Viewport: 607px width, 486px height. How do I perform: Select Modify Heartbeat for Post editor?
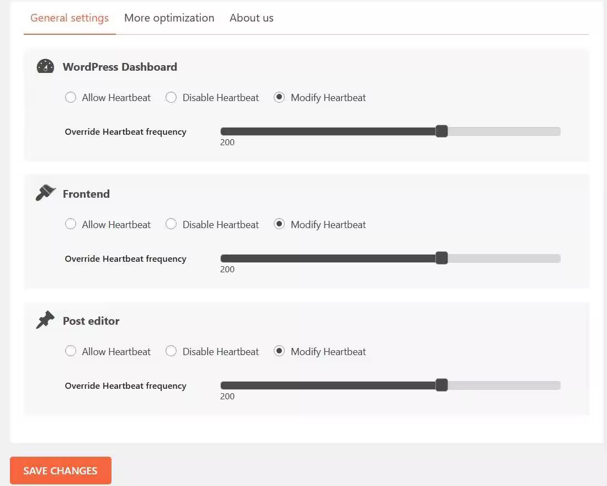point(279,351)
